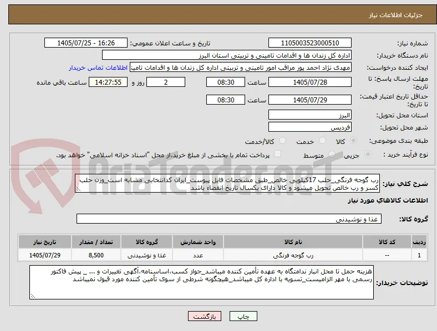437x331 pixels.
Task: Click the table need date cell 1405/07/29
Action: 45,255
